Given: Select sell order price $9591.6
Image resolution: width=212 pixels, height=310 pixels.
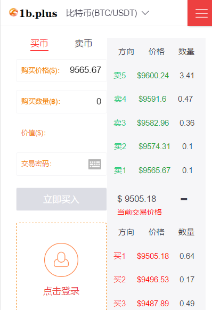Looking at the screenshot, I should (x=152, y=99).
